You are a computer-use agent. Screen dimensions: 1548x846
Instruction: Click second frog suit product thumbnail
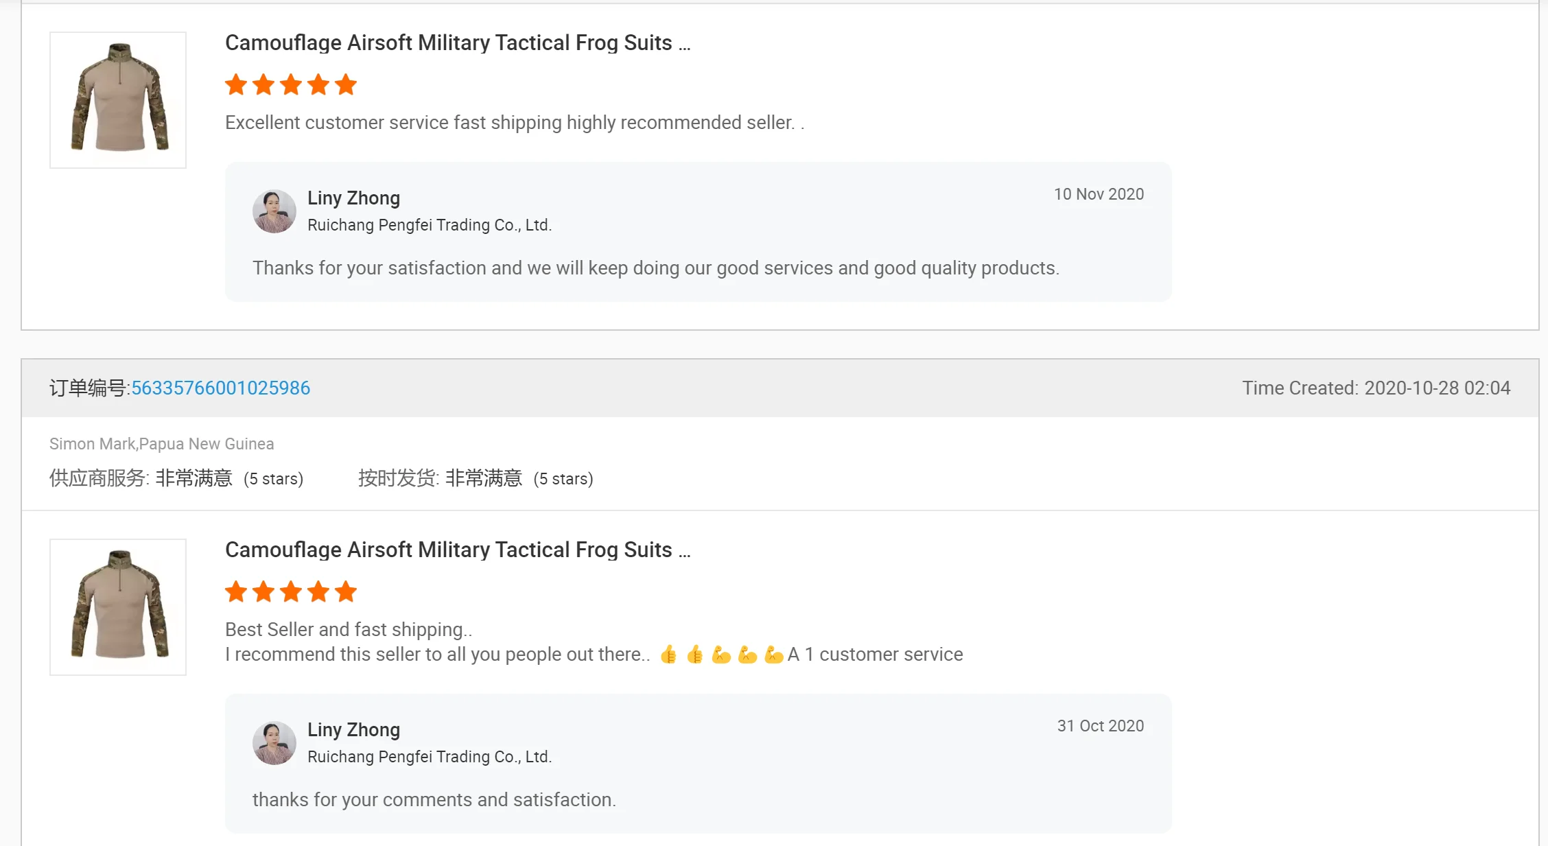(118, 607)
